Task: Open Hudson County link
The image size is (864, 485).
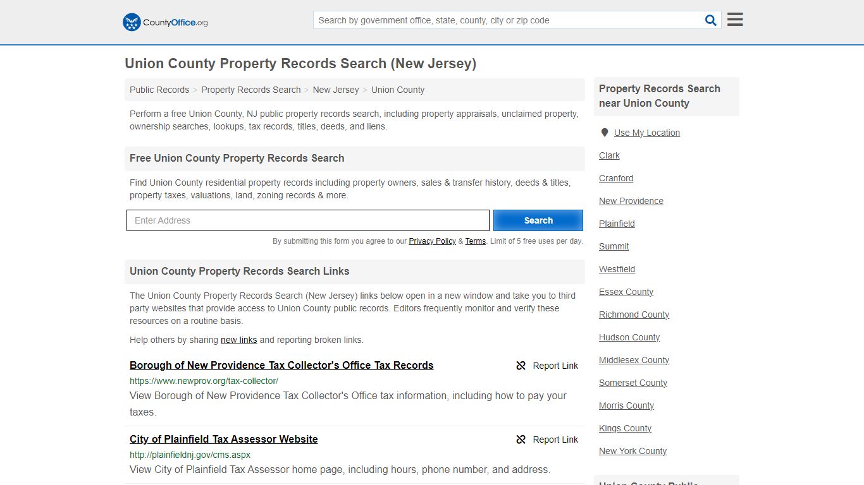Action: (629, 337)
